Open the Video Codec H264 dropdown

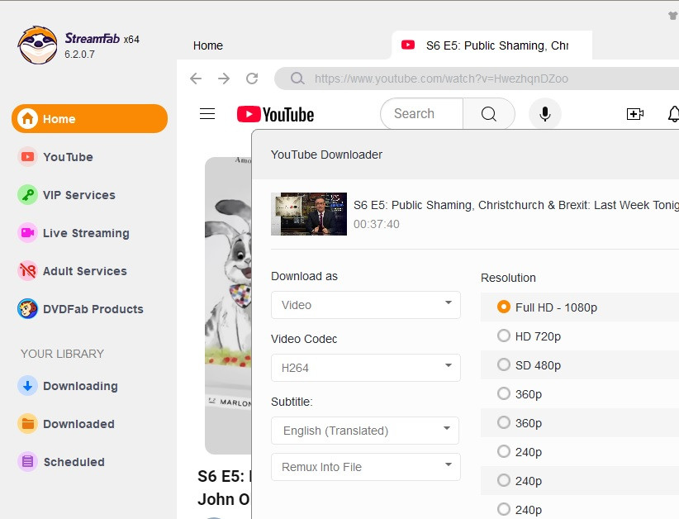pos(366,368)
